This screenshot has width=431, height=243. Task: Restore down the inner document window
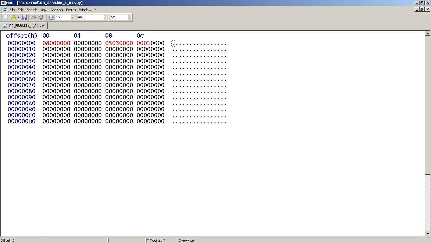click(422, 9)
